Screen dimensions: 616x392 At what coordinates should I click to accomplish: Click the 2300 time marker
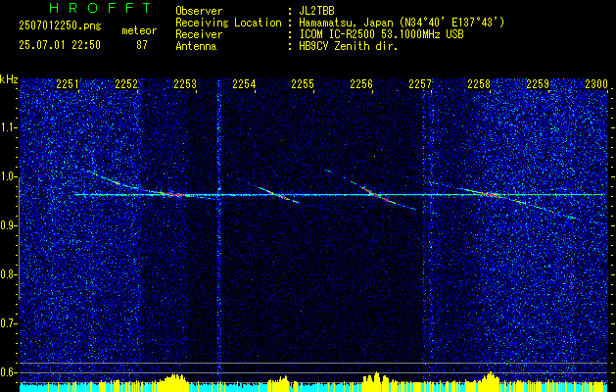596,83
